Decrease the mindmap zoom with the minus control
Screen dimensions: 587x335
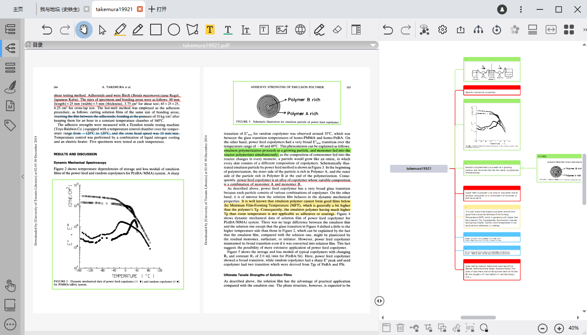point(542,328)
